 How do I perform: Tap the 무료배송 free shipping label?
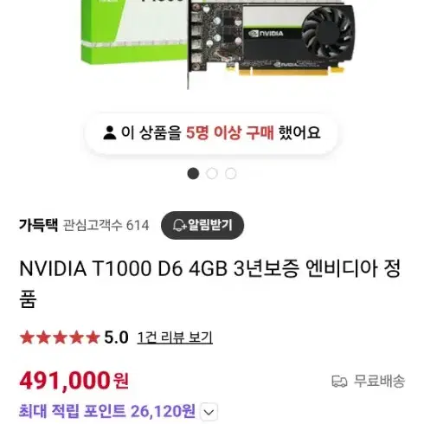point(379,382)
